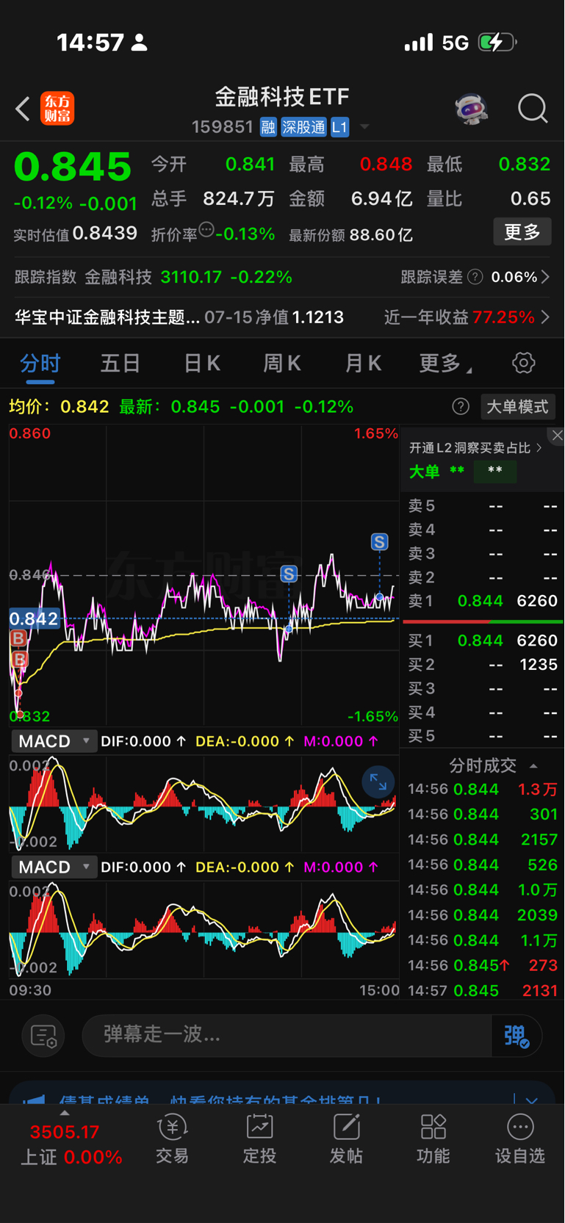Switch to the 月K tab
565x1223 pixels.
pyautogui.click(x=363, y=363)
